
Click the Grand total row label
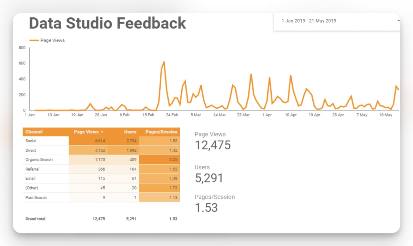[x=35, y=219]
